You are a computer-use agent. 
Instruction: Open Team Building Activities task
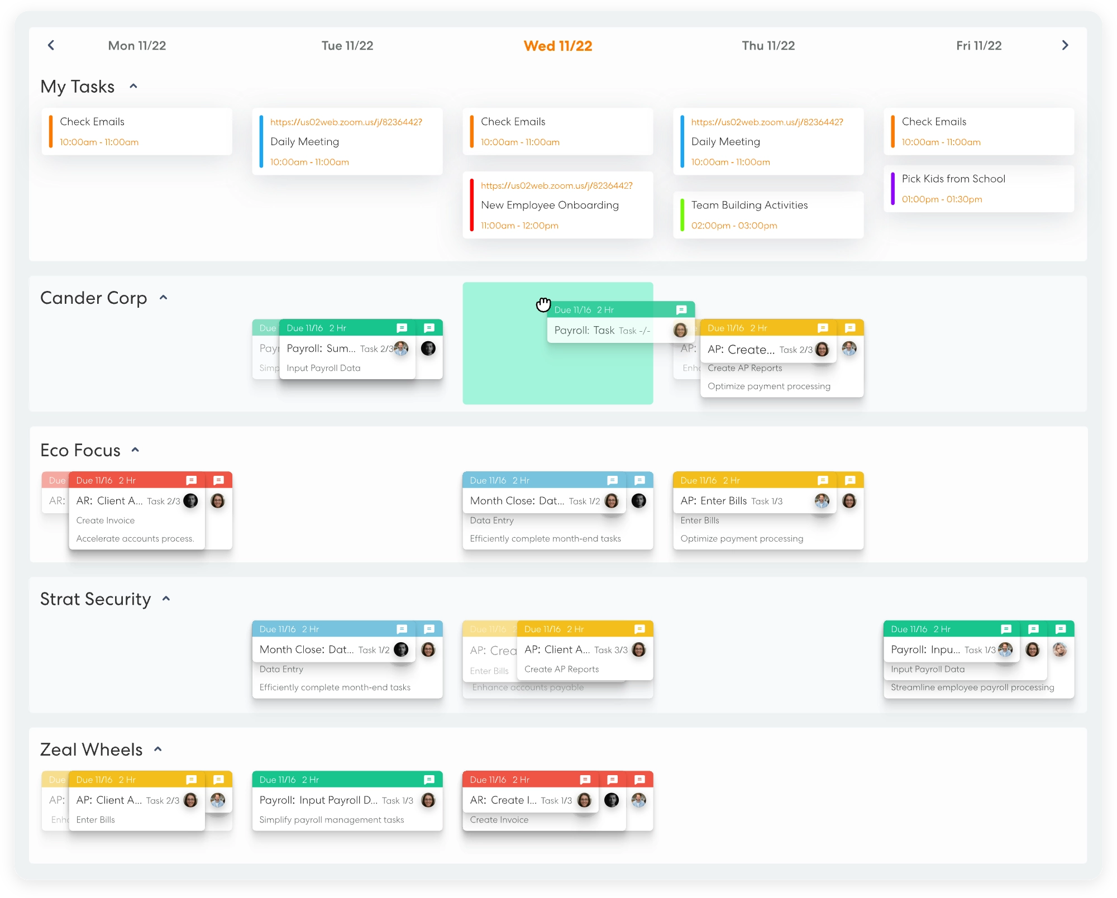768,215
